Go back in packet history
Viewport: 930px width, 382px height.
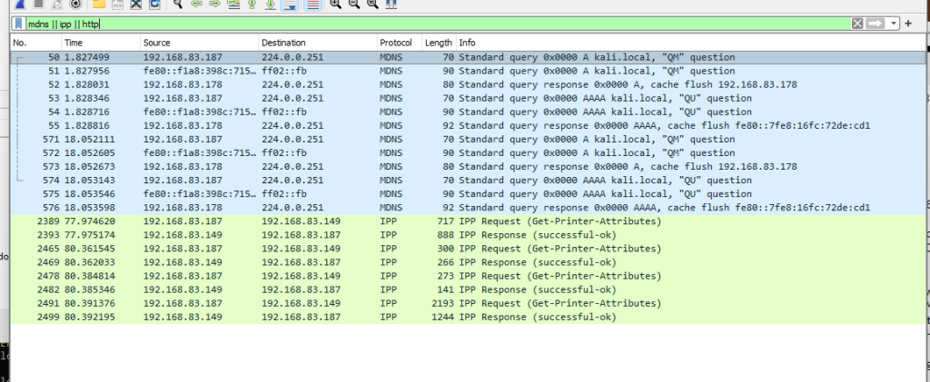coord(199,4)
